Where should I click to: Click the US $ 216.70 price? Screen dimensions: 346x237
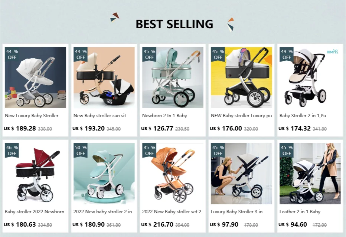157,224
